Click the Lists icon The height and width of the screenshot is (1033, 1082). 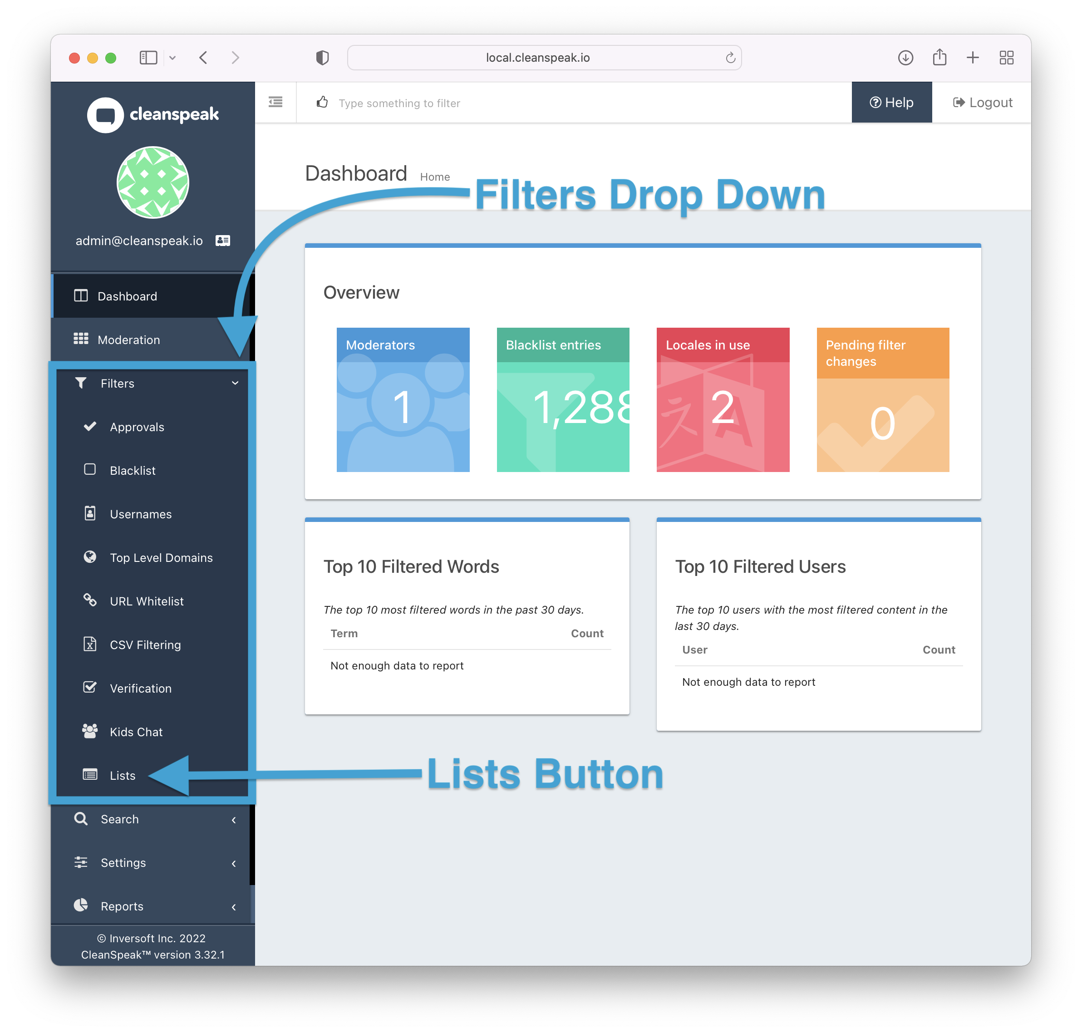point(90,775)
